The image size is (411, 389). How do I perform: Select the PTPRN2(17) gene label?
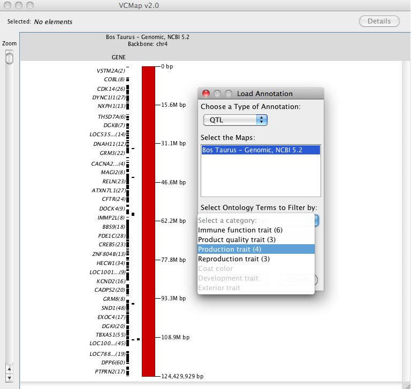[x=110, y=371]
